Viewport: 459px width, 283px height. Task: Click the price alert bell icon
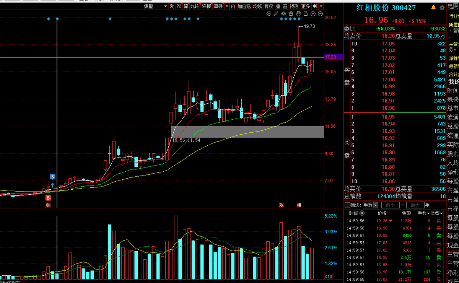pyautogui.click(x=433, y=8)
